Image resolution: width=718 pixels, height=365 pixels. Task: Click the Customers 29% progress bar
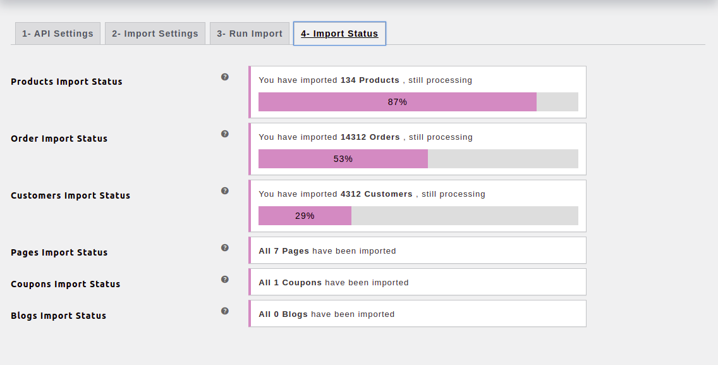(x=418, y=216)
